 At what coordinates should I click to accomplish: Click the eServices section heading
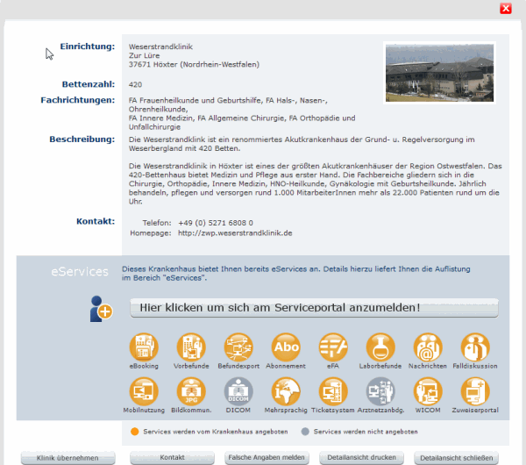point(80,272)
